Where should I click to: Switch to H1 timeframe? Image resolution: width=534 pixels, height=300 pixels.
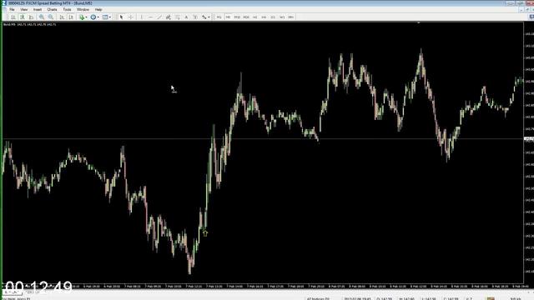point(254,17)
